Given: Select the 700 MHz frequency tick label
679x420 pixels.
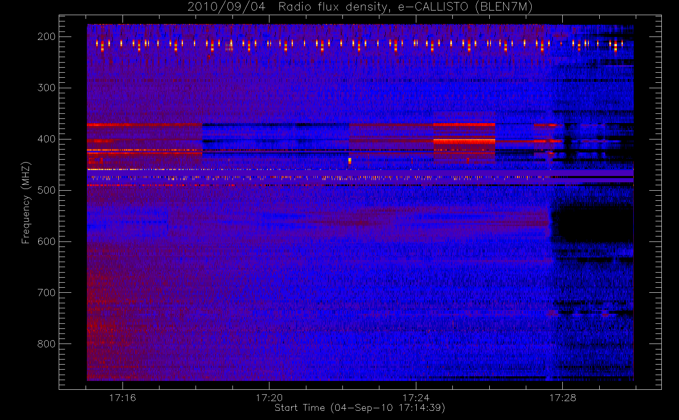Looking at the screenshot, I should [x=47, y=293].
